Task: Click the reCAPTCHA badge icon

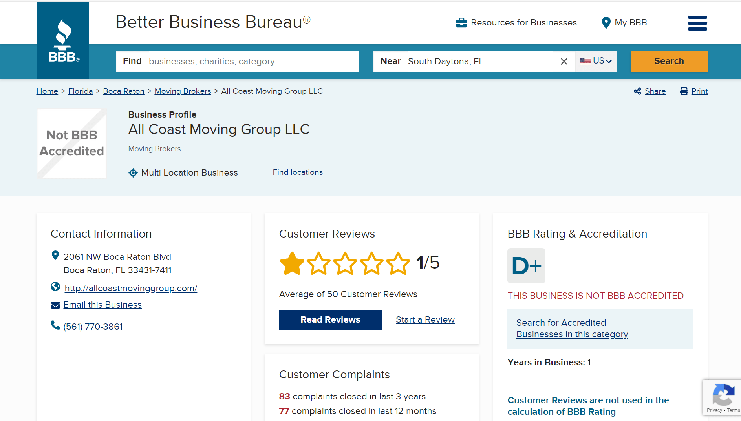Action: (x=723, y=395)
